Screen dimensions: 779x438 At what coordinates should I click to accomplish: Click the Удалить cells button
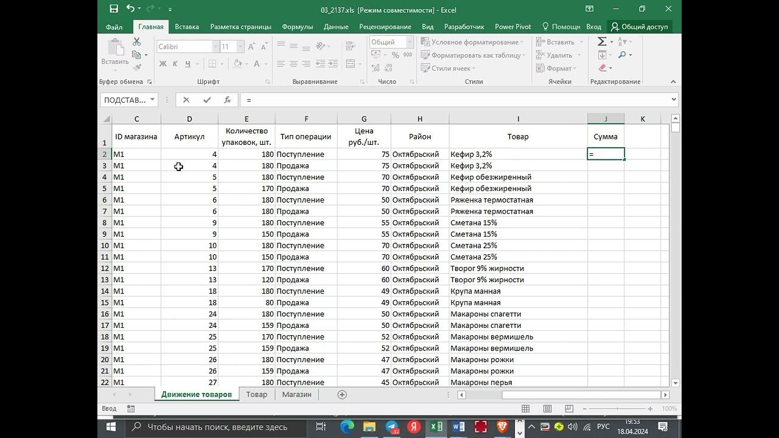tap(559, 55)
